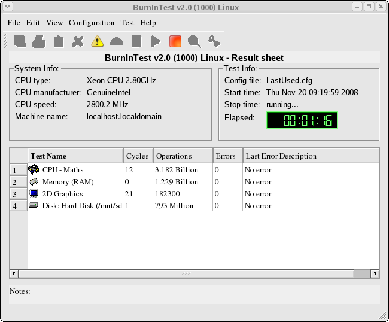This screenshot has height=322, width=389.
Task: Open the Edit menu
Action: tap(33, 23)
